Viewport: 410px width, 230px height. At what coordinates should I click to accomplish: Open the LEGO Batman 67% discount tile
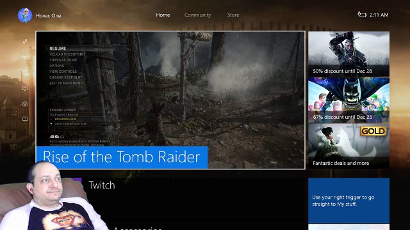tap(348, 100)
